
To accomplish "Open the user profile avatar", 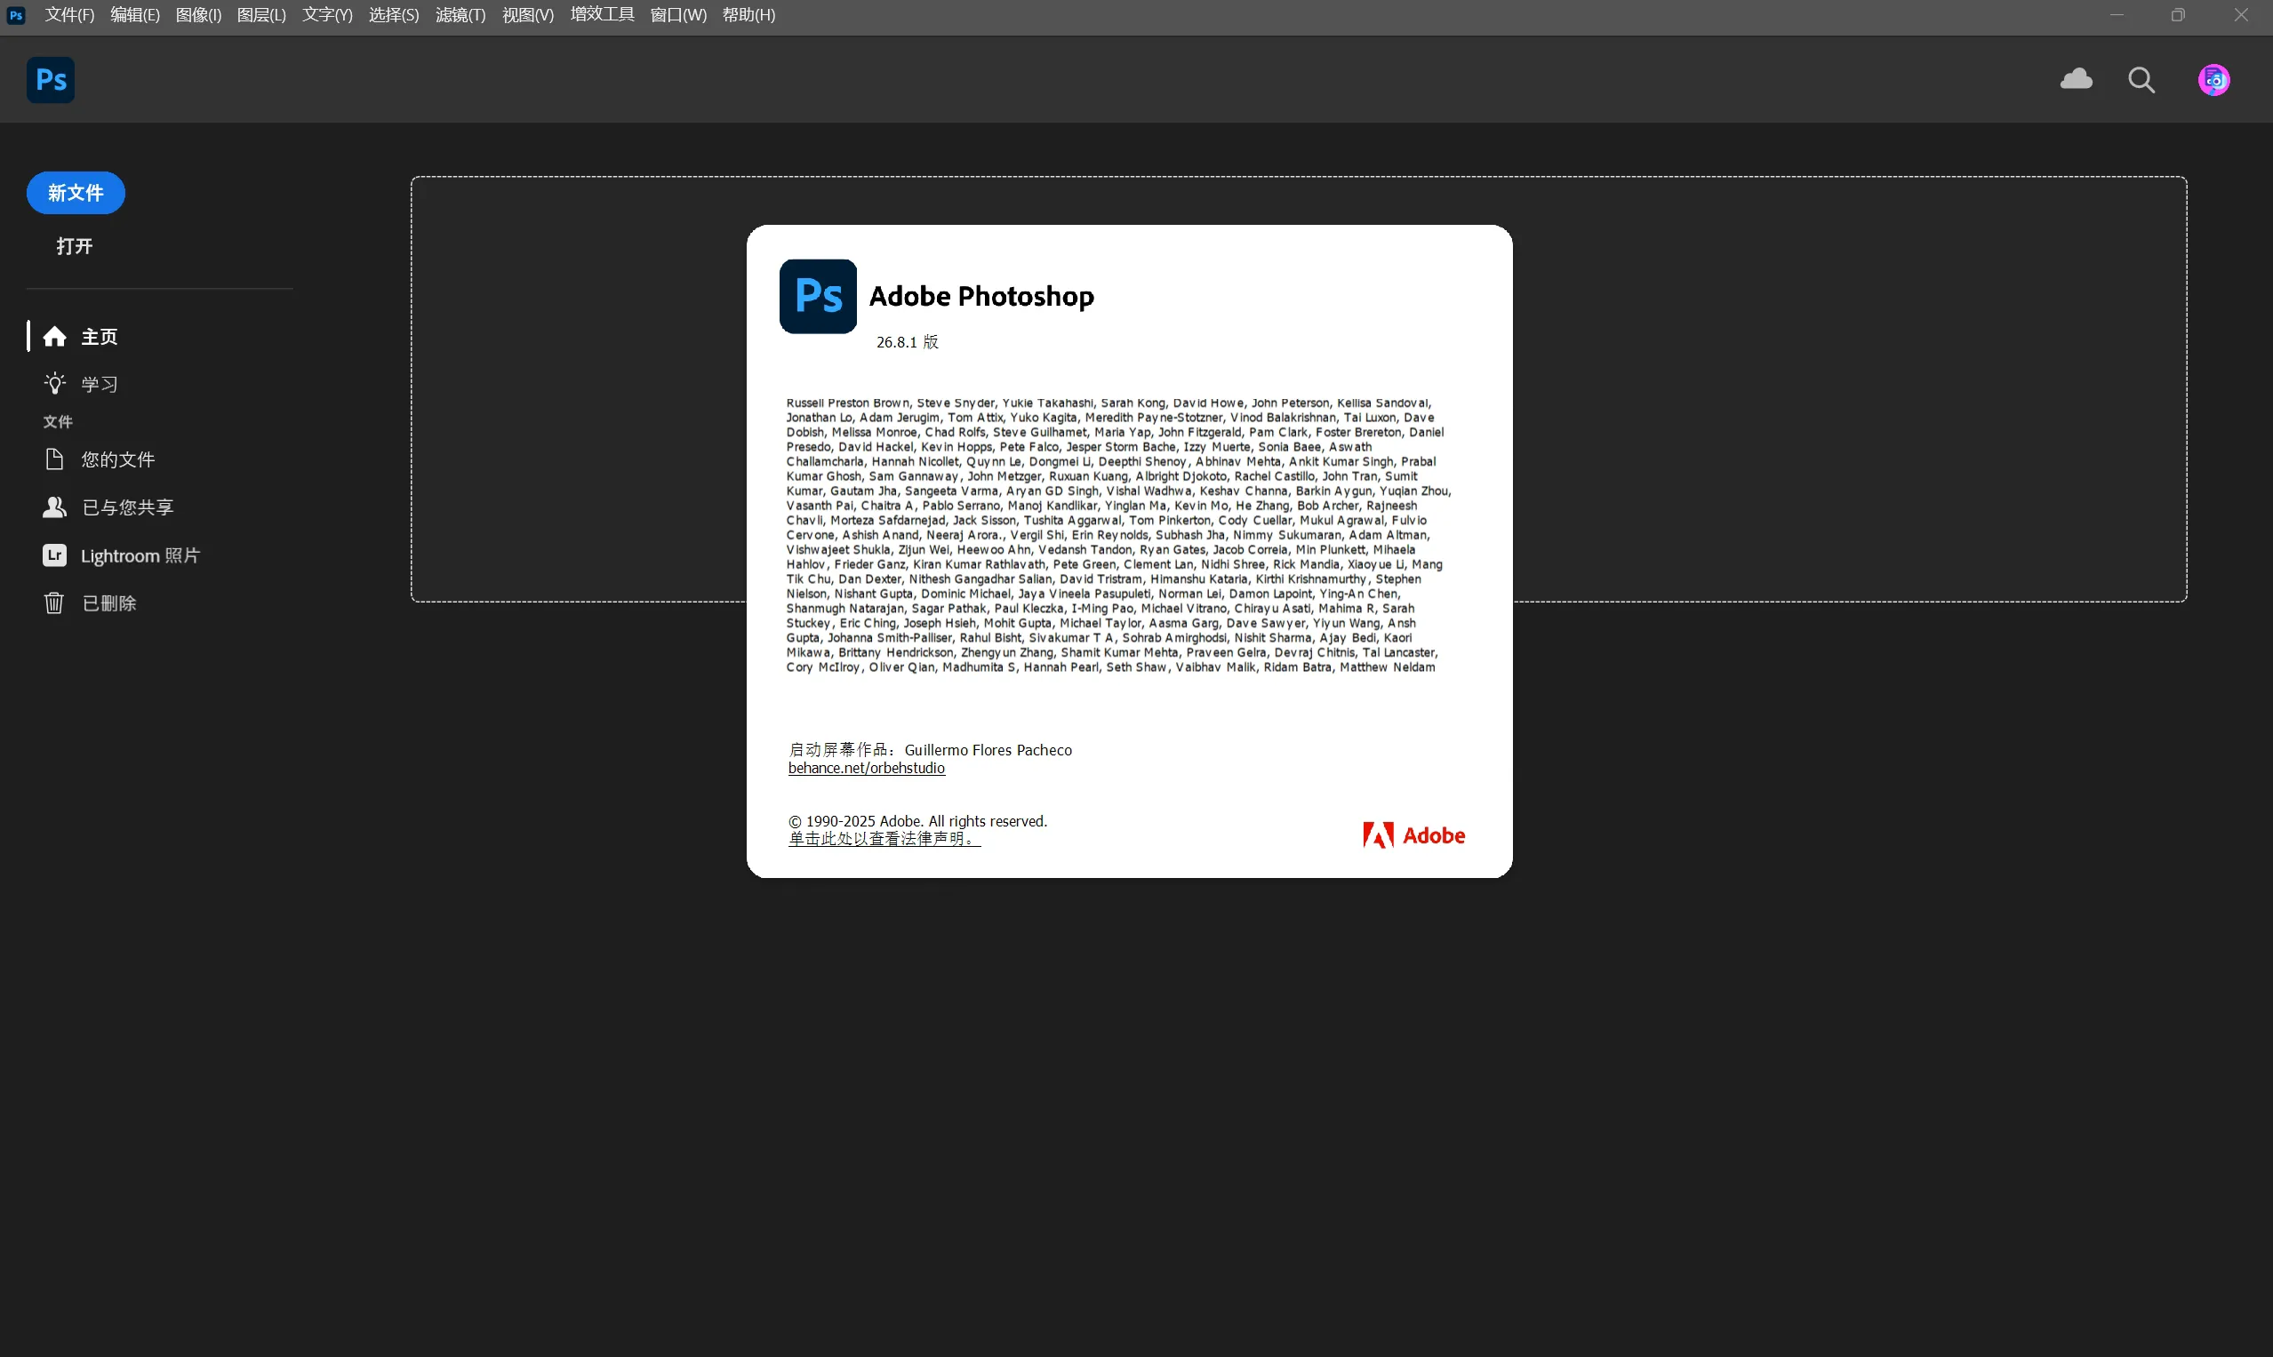I will 2213,81.
